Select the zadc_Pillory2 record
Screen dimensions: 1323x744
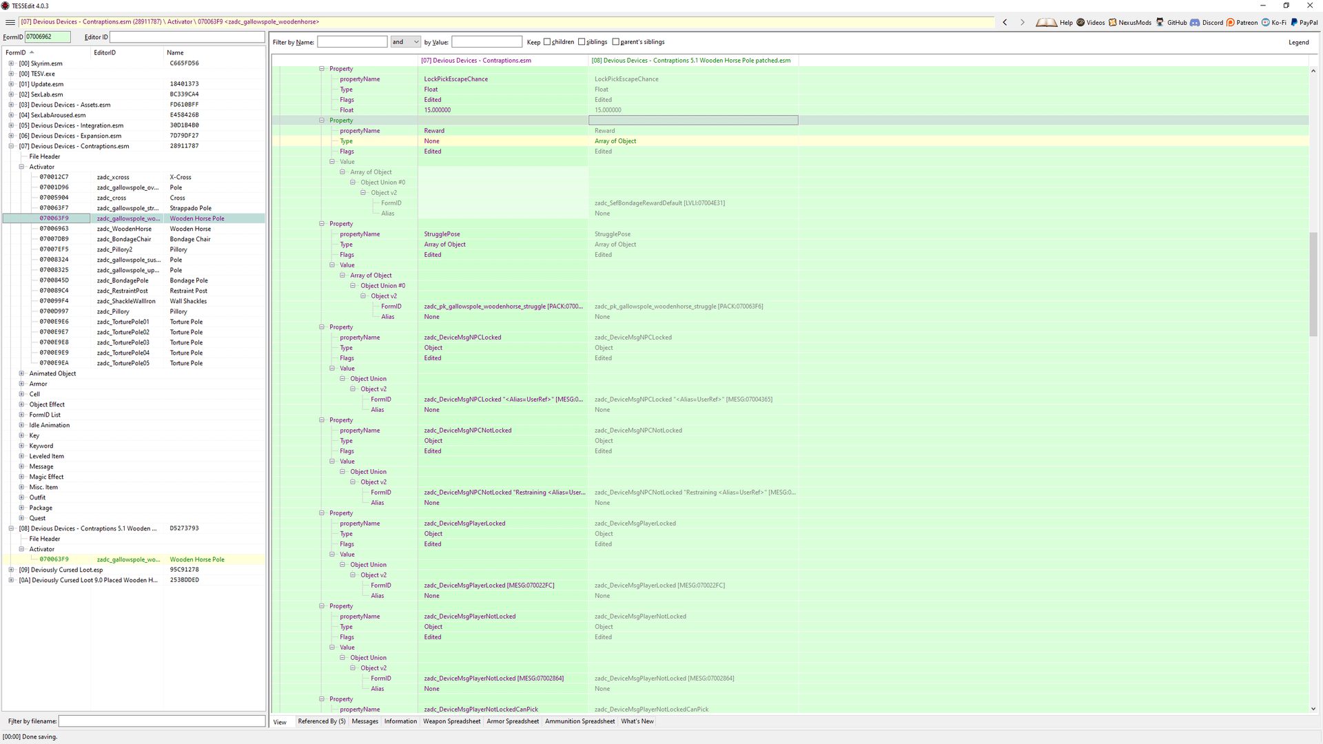[x=134, y=249]
